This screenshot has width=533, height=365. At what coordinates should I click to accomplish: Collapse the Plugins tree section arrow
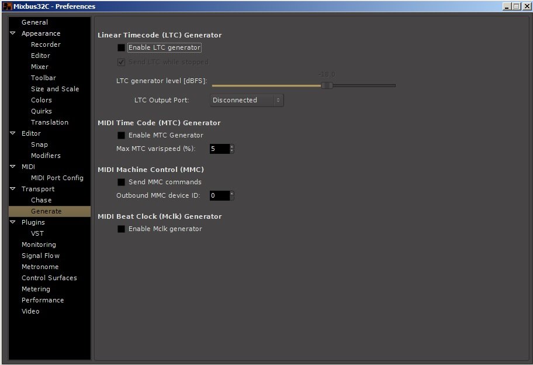(13, 222)
